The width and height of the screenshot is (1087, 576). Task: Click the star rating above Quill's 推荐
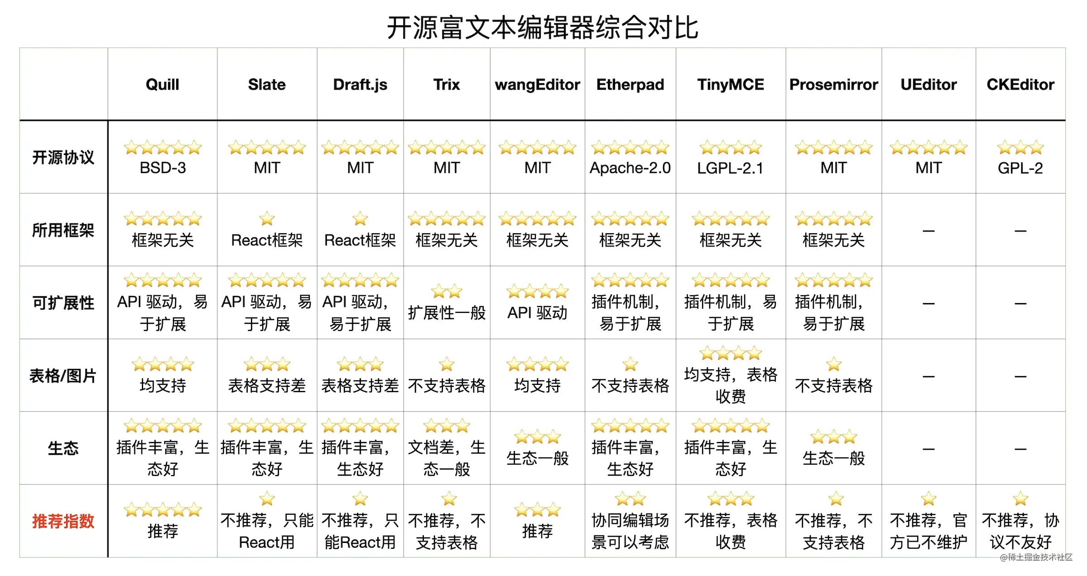click(162, 510)
